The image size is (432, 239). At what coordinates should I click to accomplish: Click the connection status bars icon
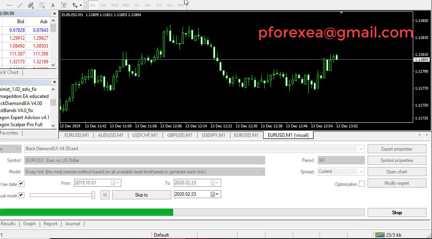(379, 235)
